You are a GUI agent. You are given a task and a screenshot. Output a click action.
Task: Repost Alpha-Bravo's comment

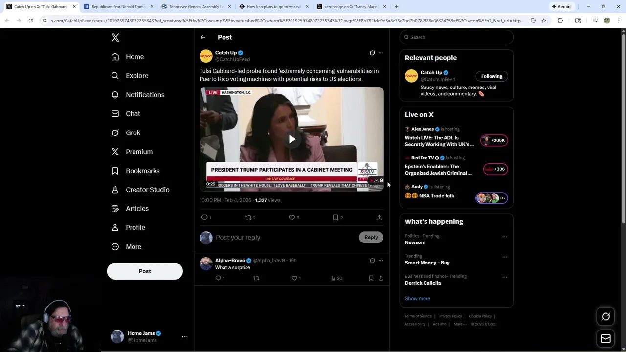(256, 278)
